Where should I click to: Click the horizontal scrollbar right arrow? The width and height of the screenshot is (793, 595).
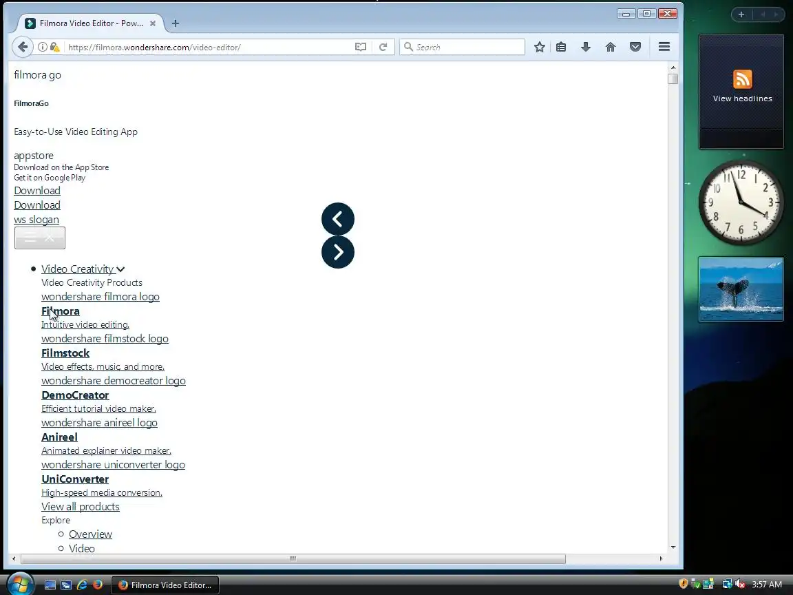click(661, 559)
